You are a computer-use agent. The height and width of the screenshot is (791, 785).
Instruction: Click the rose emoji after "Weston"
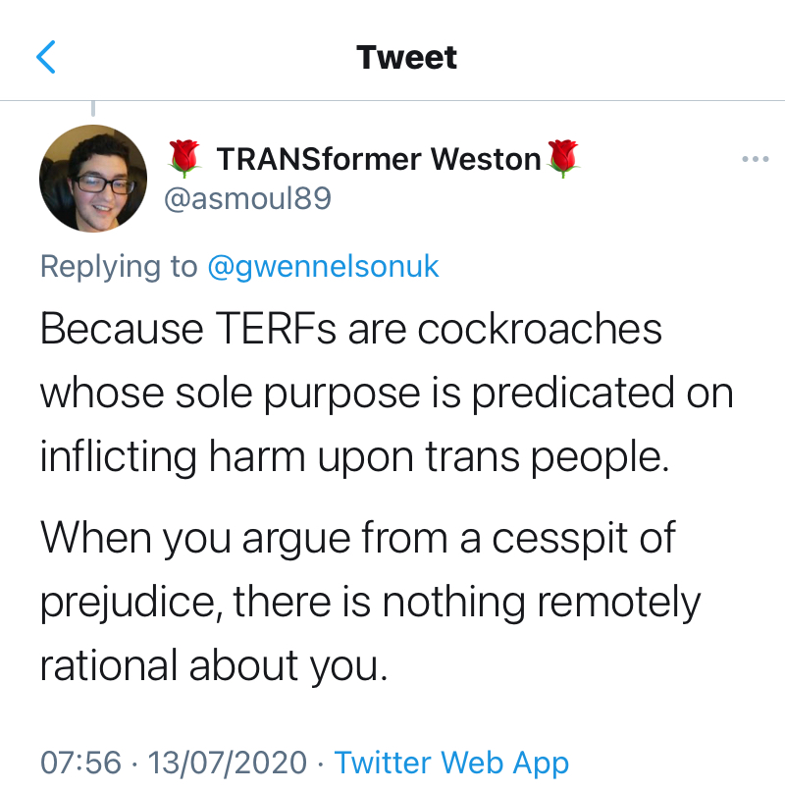[563, 158]
